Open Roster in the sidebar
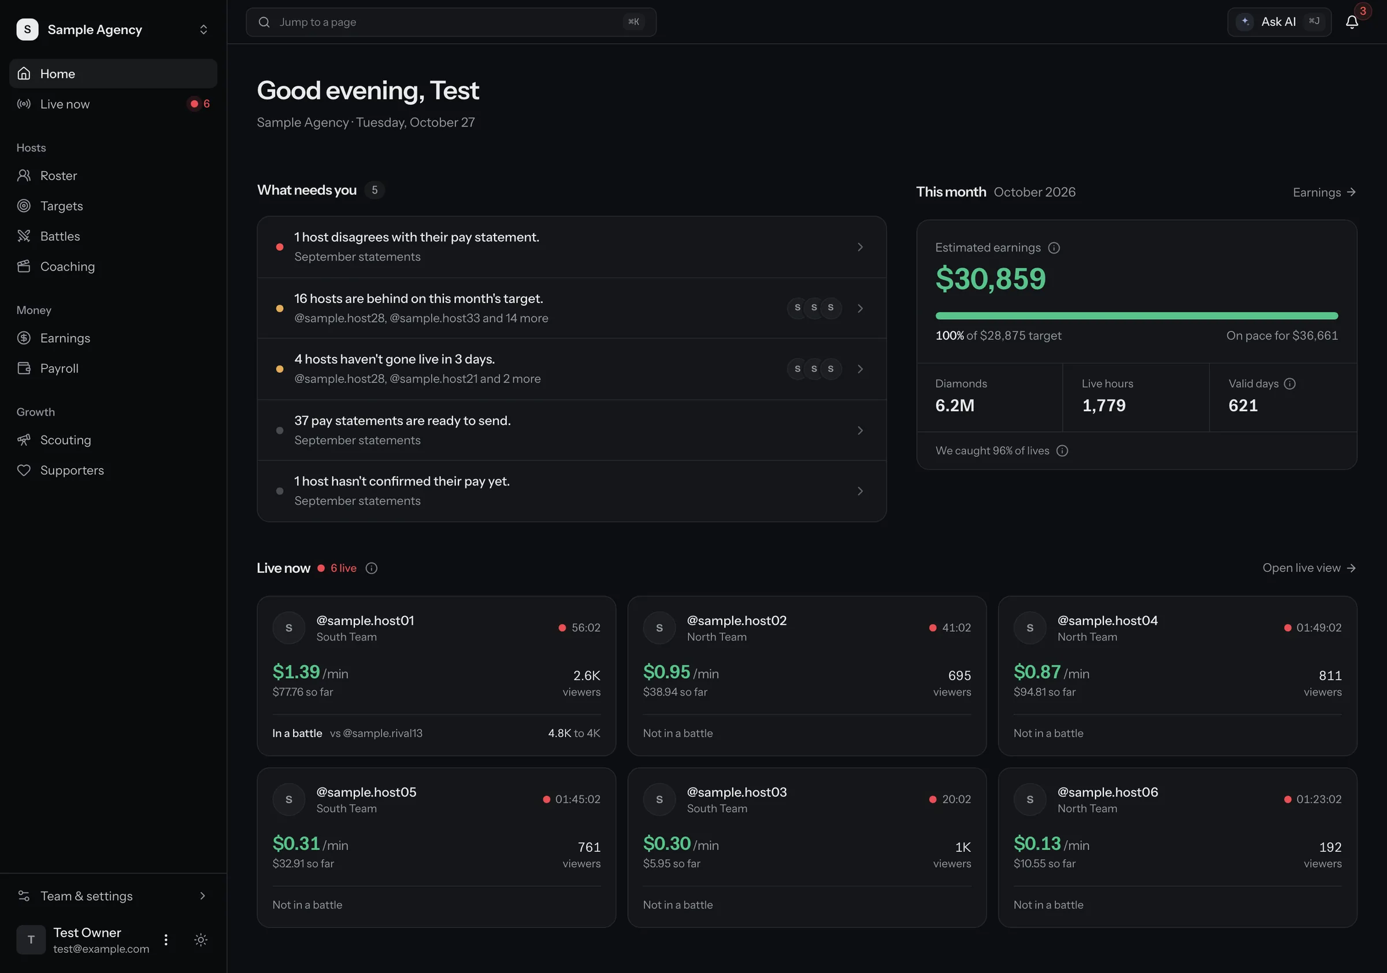 [x=113, y=176]
